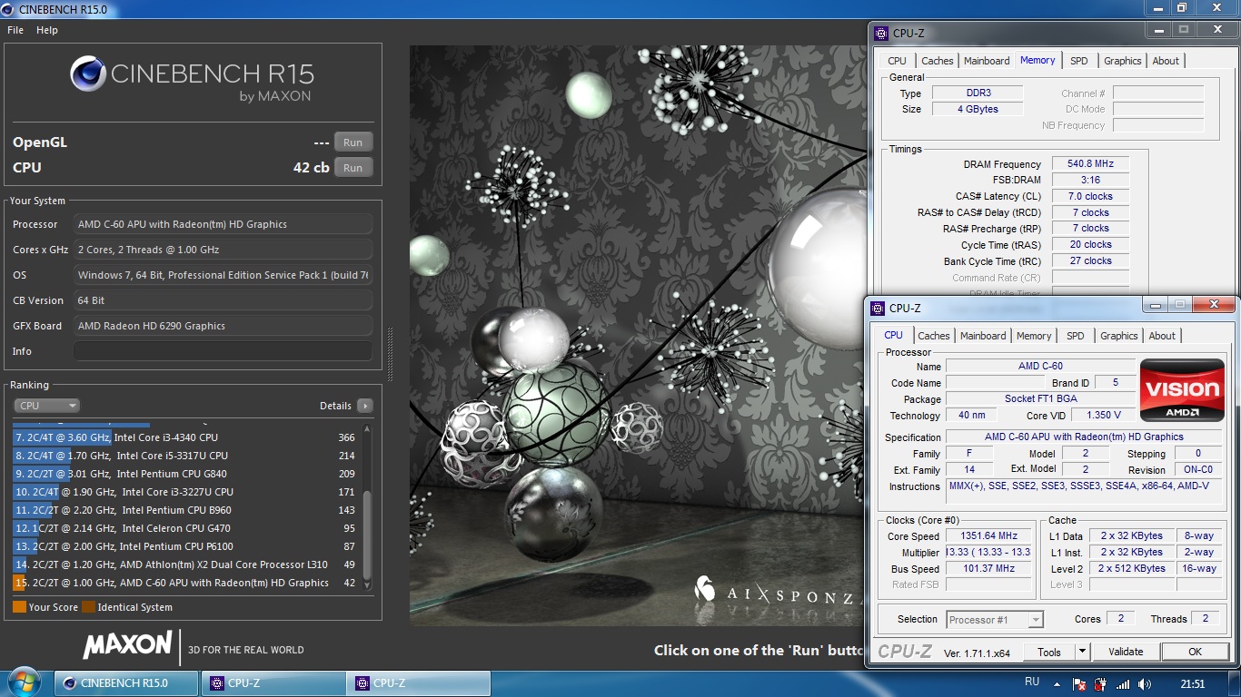This screenshot has width=1241, height=697.
Task: Open the ranking CPU dropdown
Action: coord(47,406)
